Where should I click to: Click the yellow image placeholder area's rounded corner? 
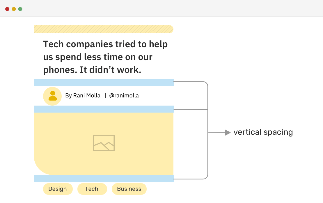[x=41, y=168]
